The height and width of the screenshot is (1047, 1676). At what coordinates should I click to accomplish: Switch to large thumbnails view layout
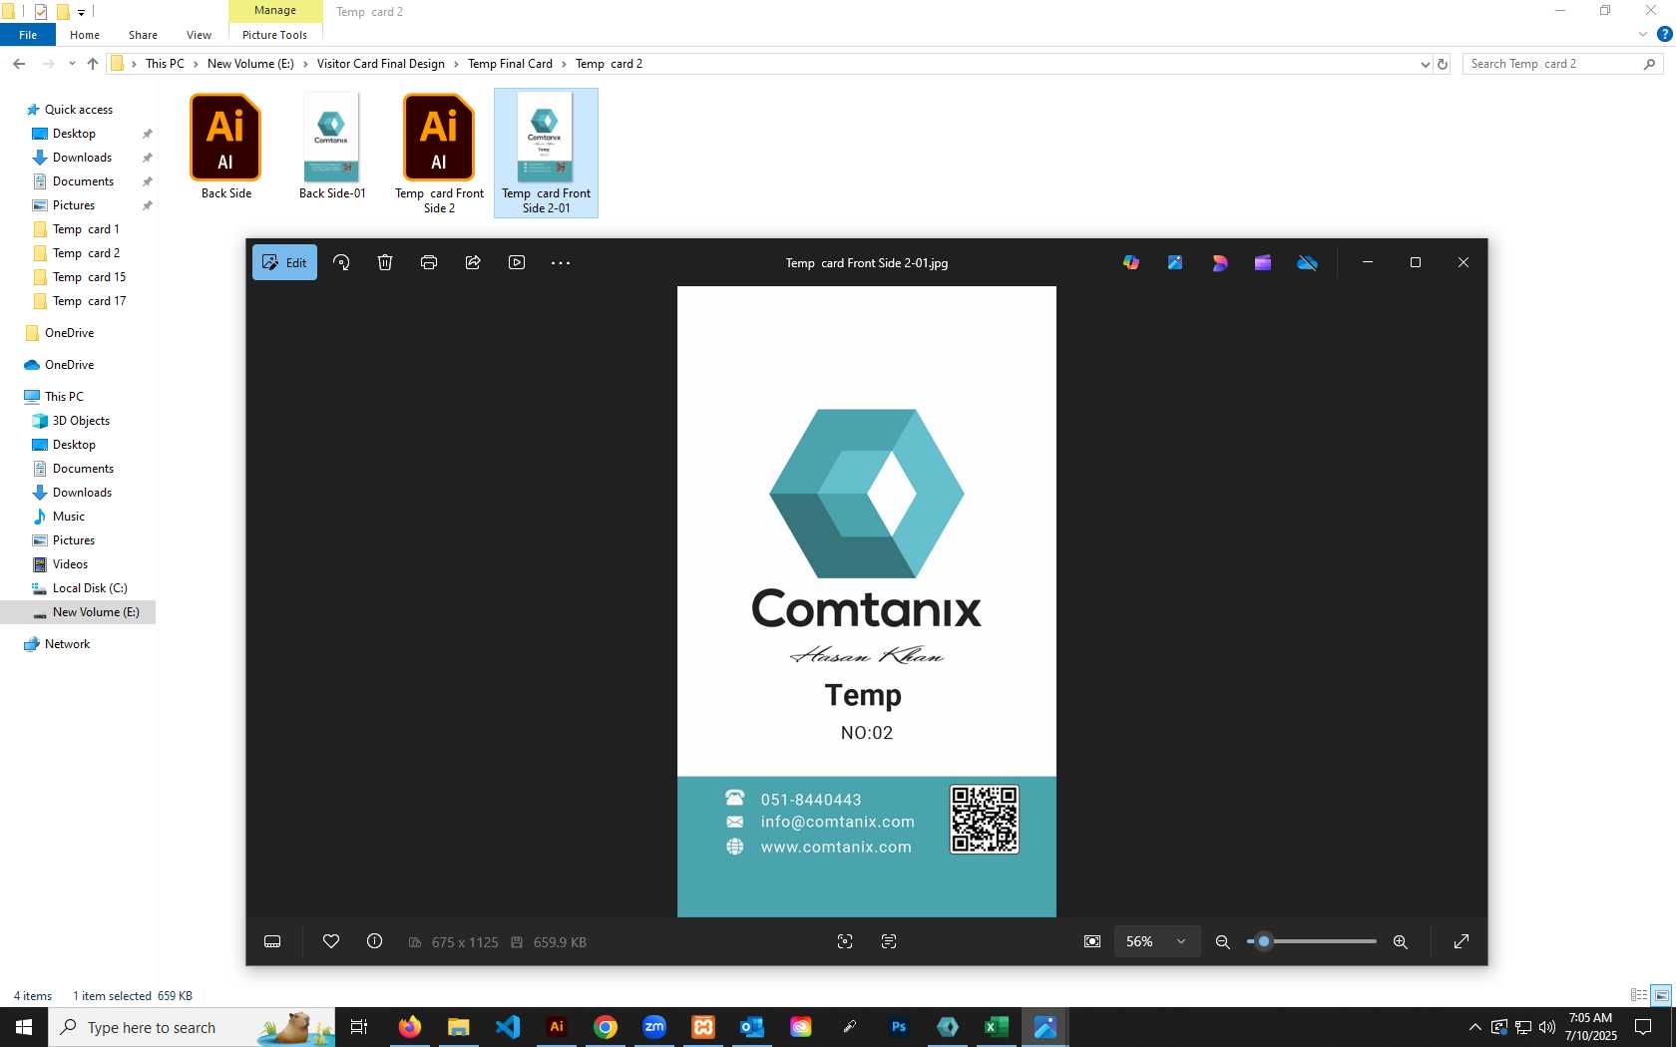(1661, 995)
